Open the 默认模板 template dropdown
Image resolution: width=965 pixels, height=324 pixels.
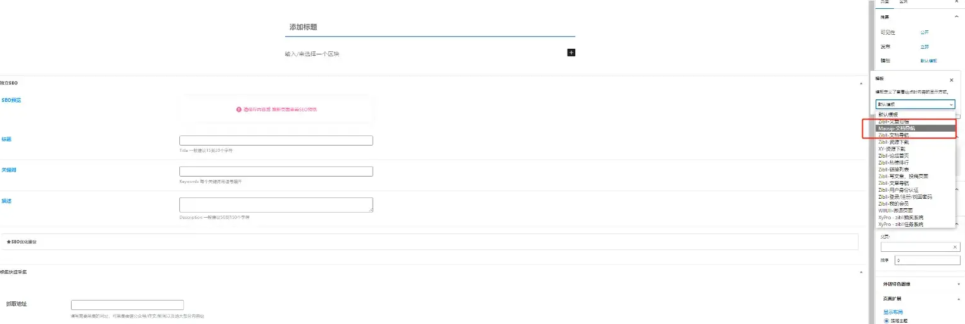coord(915,104)
